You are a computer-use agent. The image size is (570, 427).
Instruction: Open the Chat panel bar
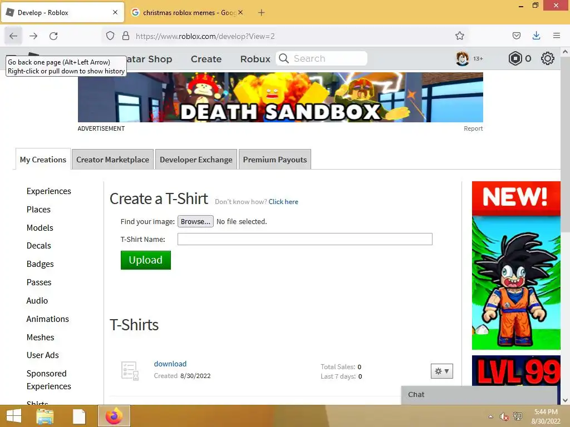(479, 395)
